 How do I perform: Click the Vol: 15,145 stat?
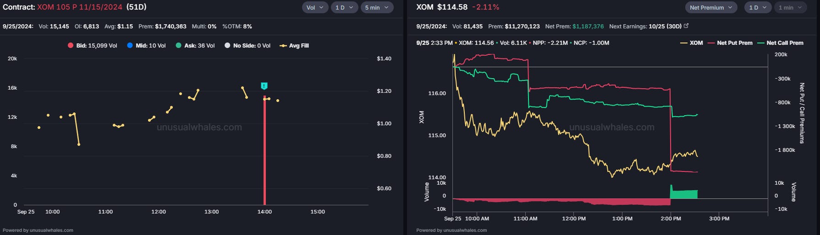pyautogui.click(x=54, y=27)
